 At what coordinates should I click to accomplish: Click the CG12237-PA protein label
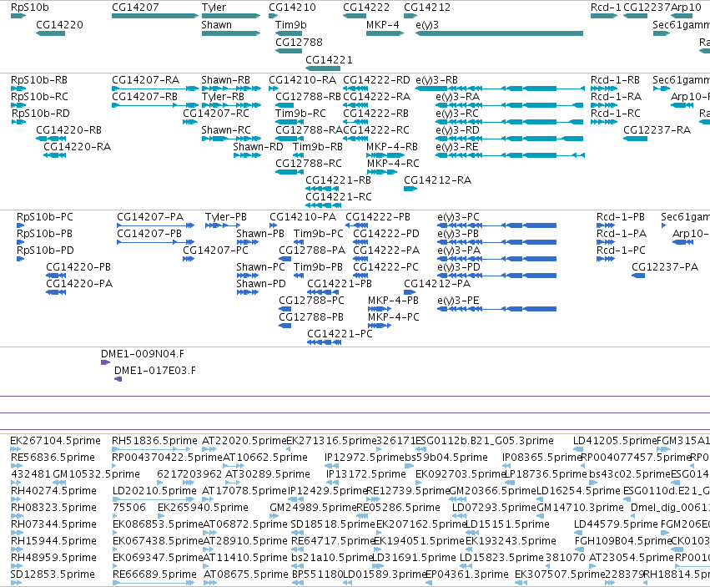click(x=665, y=267)
